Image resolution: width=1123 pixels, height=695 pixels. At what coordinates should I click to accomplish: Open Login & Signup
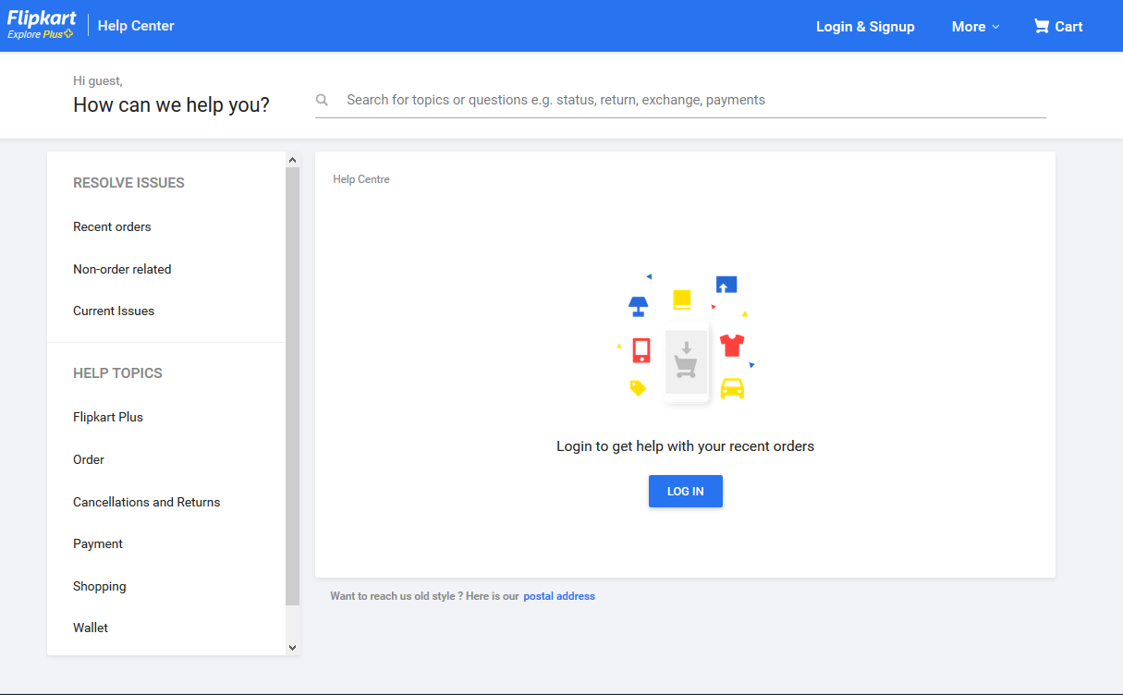tap(865, 27)
